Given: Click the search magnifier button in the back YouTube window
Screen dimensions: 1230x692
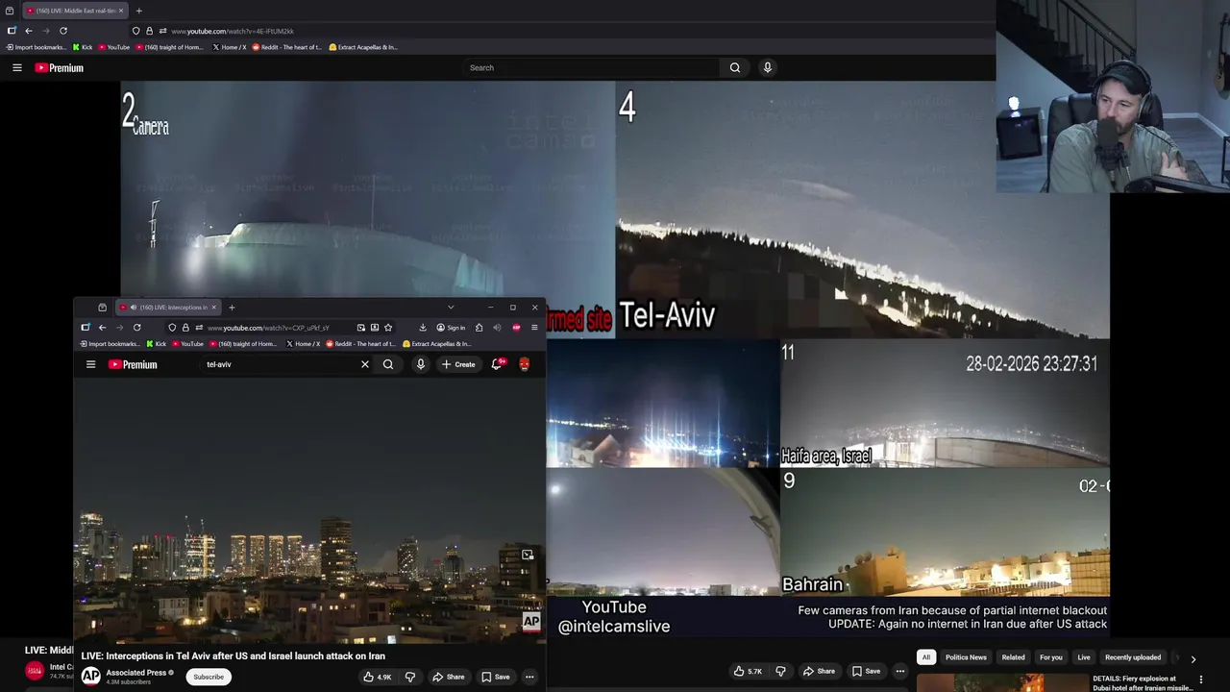Looking at the screenshot, I should click(735, 67).
